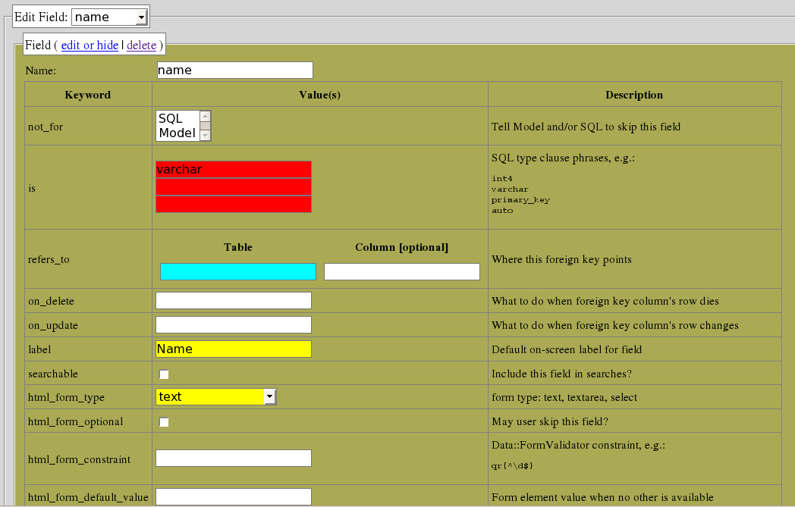Click the refers_to Column optional field
This screenshot has width=795, height=507.
[x=401, y=271]
